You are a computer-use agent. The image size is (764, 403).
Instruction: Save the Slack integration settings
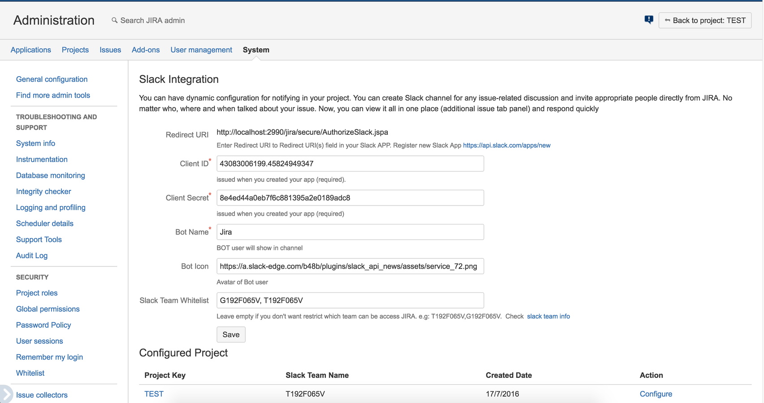click(231, 334)
